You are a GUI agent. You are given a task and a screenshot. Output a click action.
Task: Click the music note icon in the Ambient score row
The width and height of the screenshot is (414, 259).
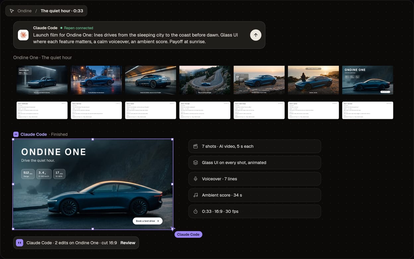click(196, 195)
